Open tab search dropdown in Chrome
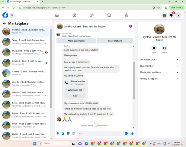 (x=3, y=1)
